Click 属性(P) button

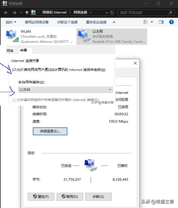tap(41, 197)
